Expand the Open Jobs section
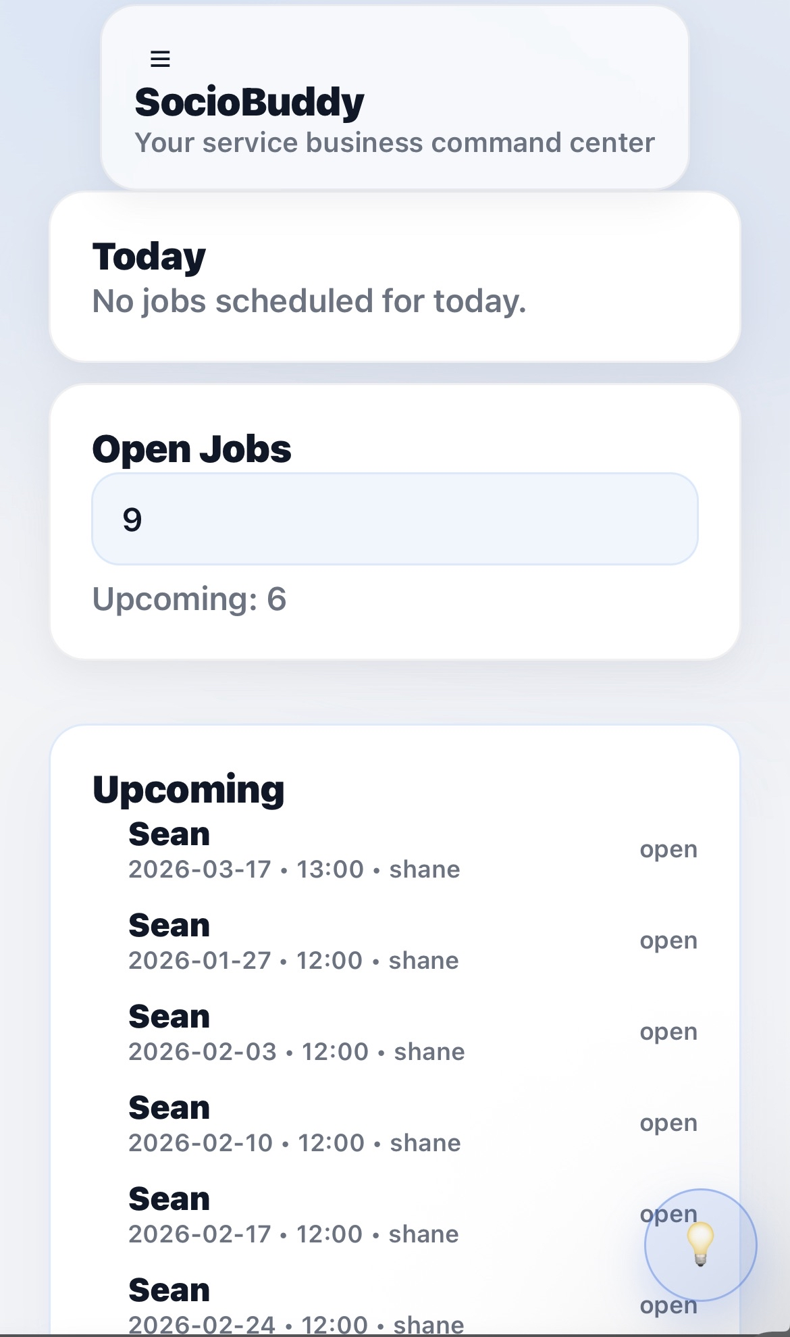Image resolution: width=790 pixels, height=1337 pixels. (192, 448)
